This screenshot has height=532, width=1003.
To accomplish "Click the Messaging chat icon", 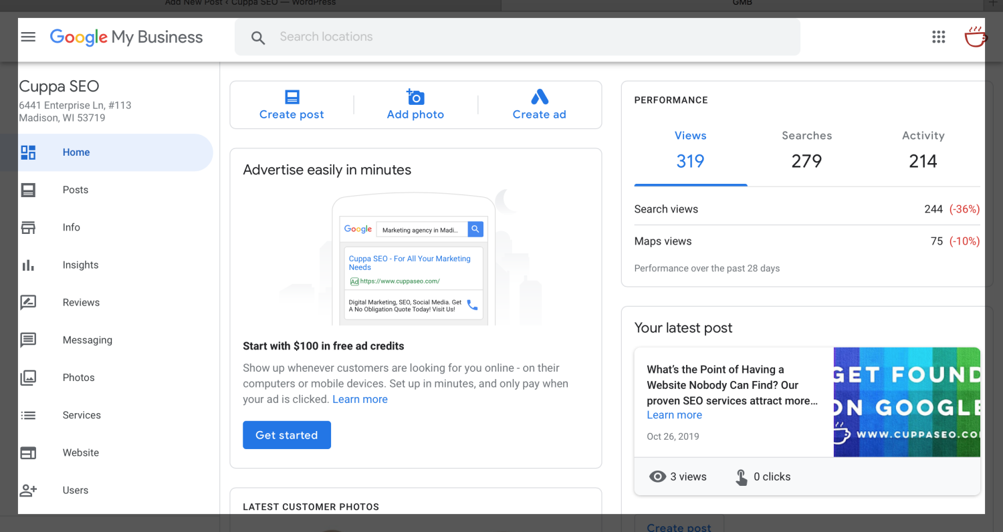I will coord(28,340).
